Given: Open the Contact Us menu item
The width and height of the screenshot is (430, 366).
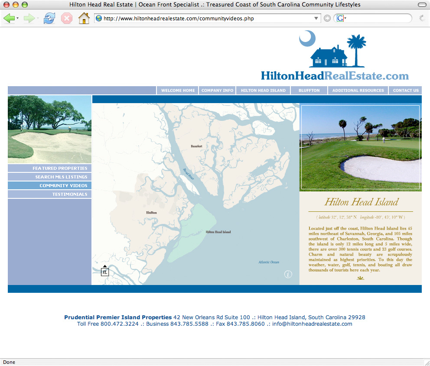Looking at the screenshot, I should coord(406,91).
